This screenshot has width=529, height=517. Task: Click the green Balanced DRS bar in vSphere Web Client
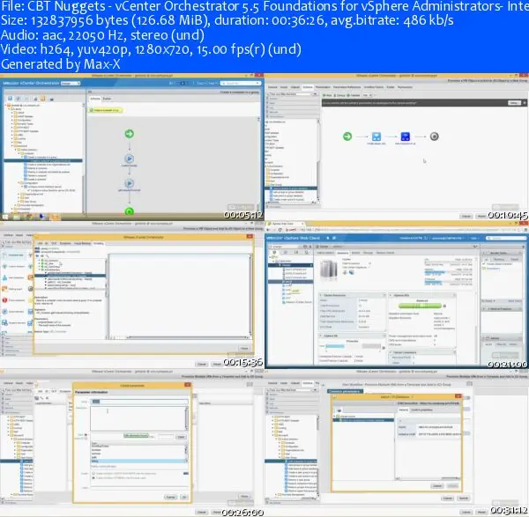point(420,306)
